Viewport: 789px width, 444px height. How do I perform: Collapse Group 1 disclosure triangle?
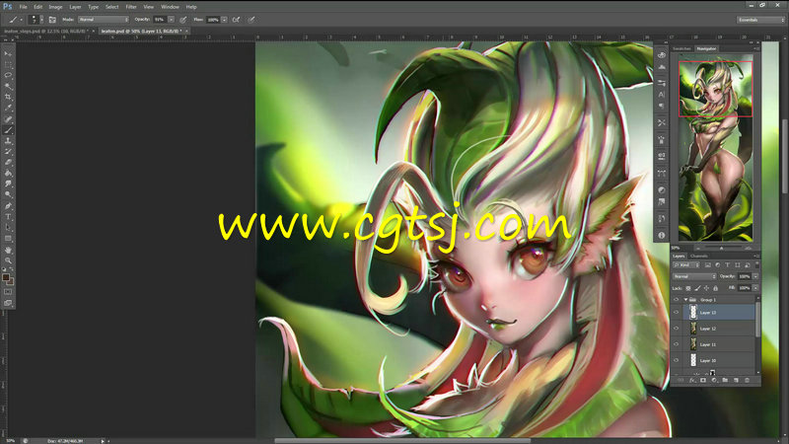tap(685, 300)
